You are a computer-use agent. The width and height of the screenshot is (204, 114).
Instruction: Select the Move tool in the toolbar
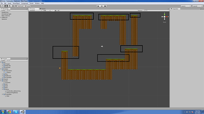(x=6, y=6)
